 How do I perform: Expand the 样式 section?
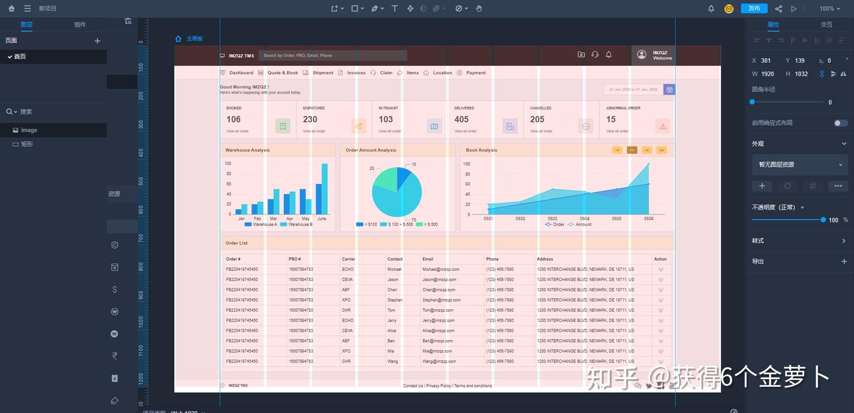coord(844,241)
